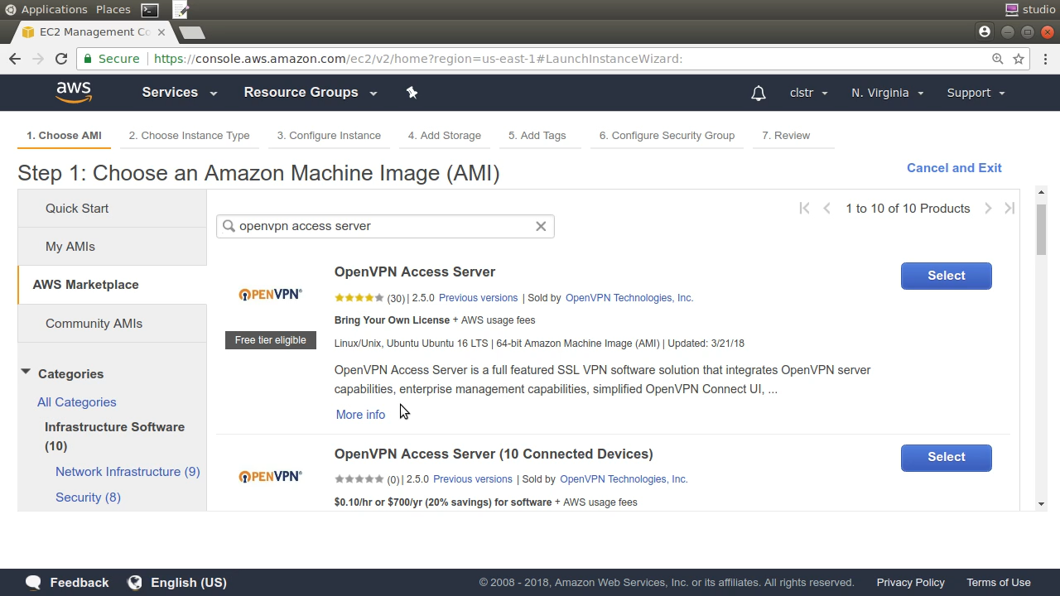Screen dimensions: 1060x596
Task: Close the EC2 Management Console tab
Action: point(161,32)
